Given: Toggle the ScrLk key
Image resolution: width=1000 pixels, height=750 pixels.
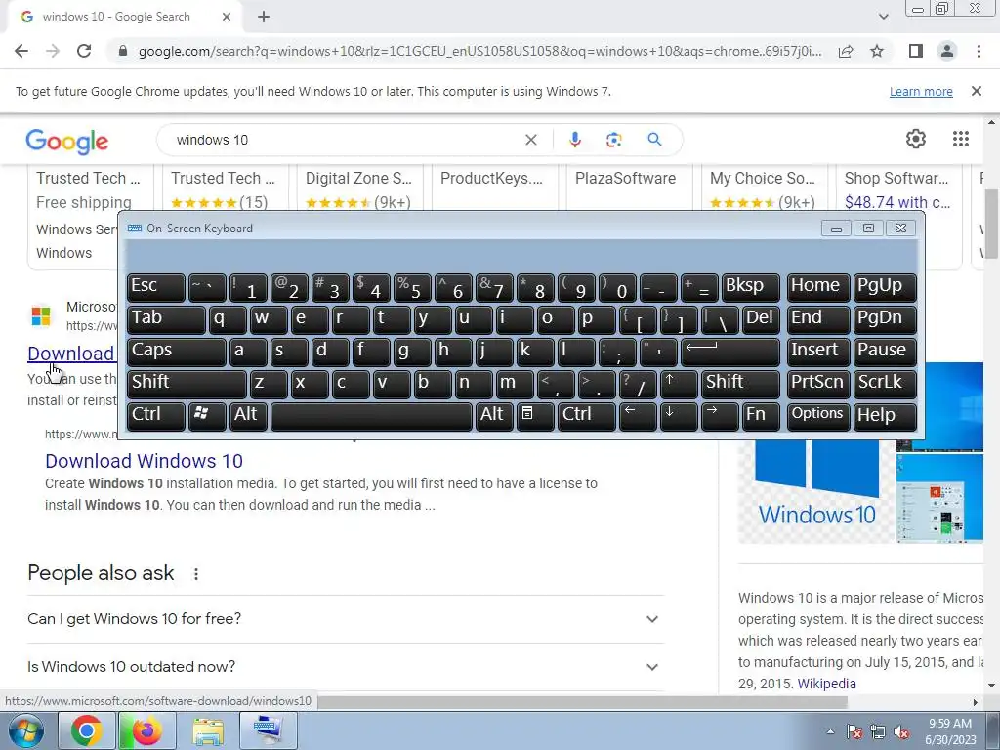Looking at the screenshot, I should point(884,384).
